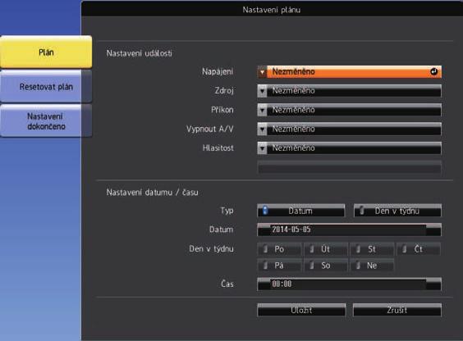Select the Plán menu item
Image resolution: width=463 pixels, height=341 pixels.
coord(46,52)
